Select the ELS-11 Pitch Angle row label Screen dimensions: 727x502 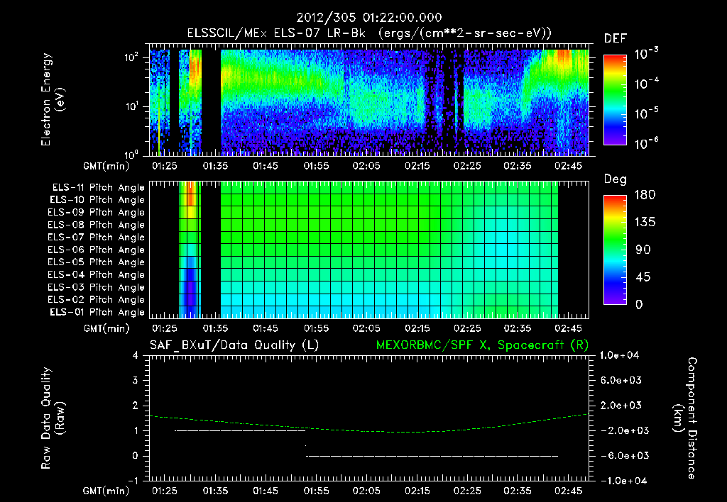(x=98, y=188)
